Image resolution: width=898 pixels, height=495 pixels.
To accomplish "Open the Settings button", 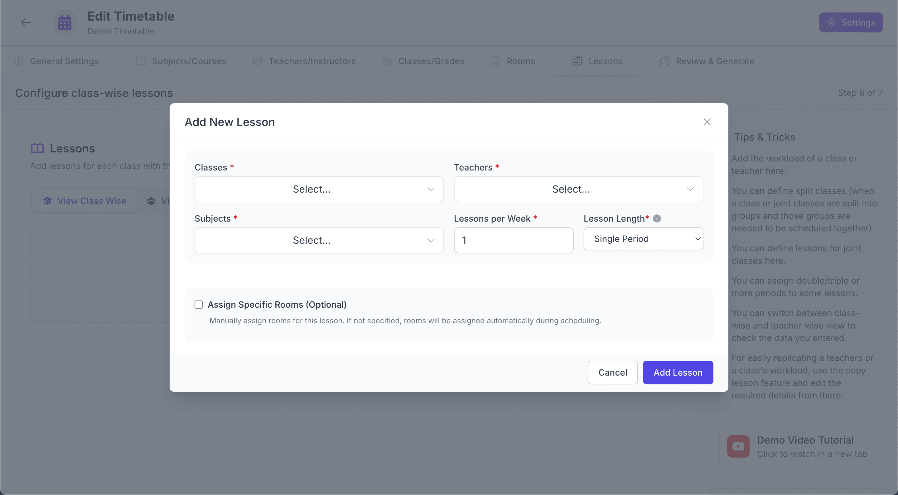I will click(851, 23).
